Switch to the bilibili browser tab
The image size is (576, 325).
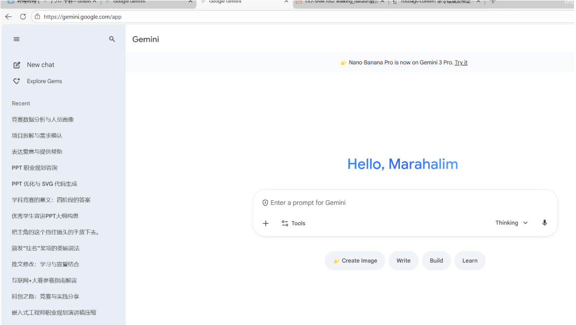(50, 2)
